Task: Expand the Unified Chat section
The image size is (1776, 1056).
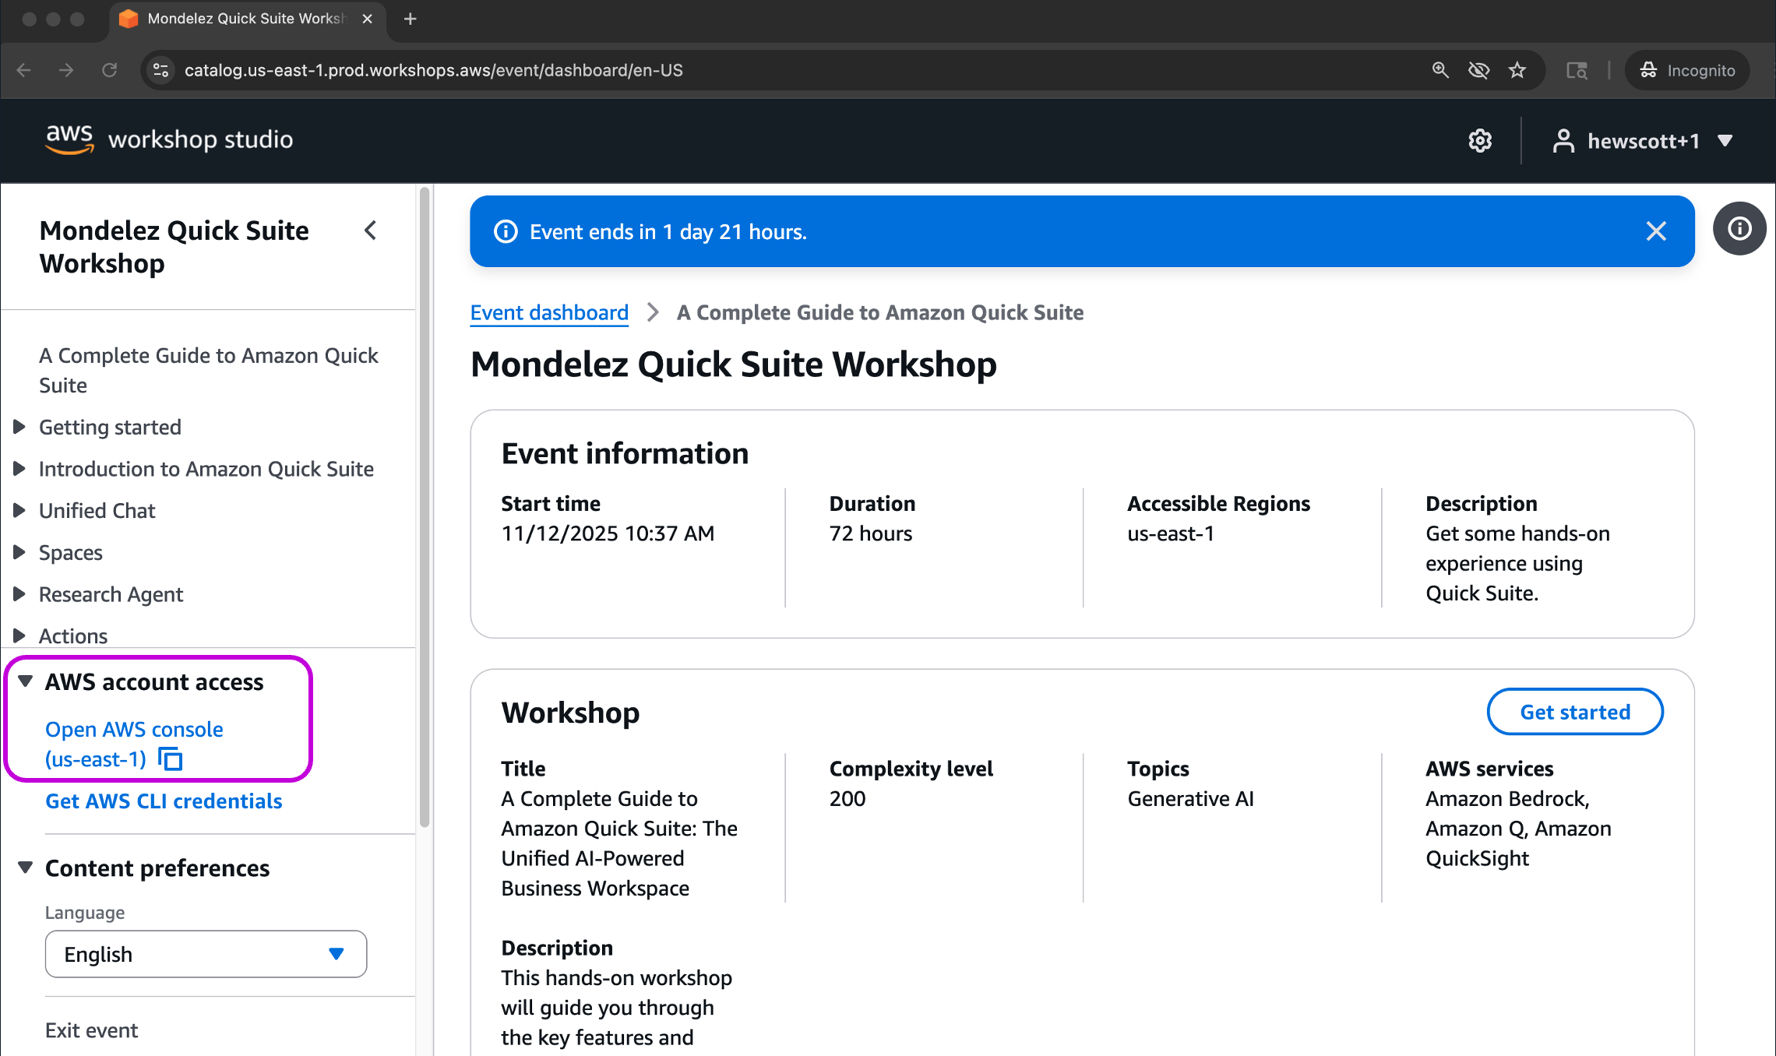Action: point(20,510)
